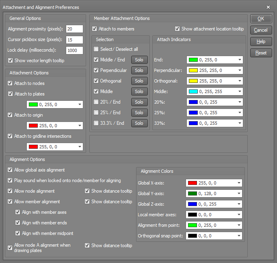This screenshot has height=263, width=277.
Task: Toggle member alignment Show distance tooltip
Action: pos(87,202)
